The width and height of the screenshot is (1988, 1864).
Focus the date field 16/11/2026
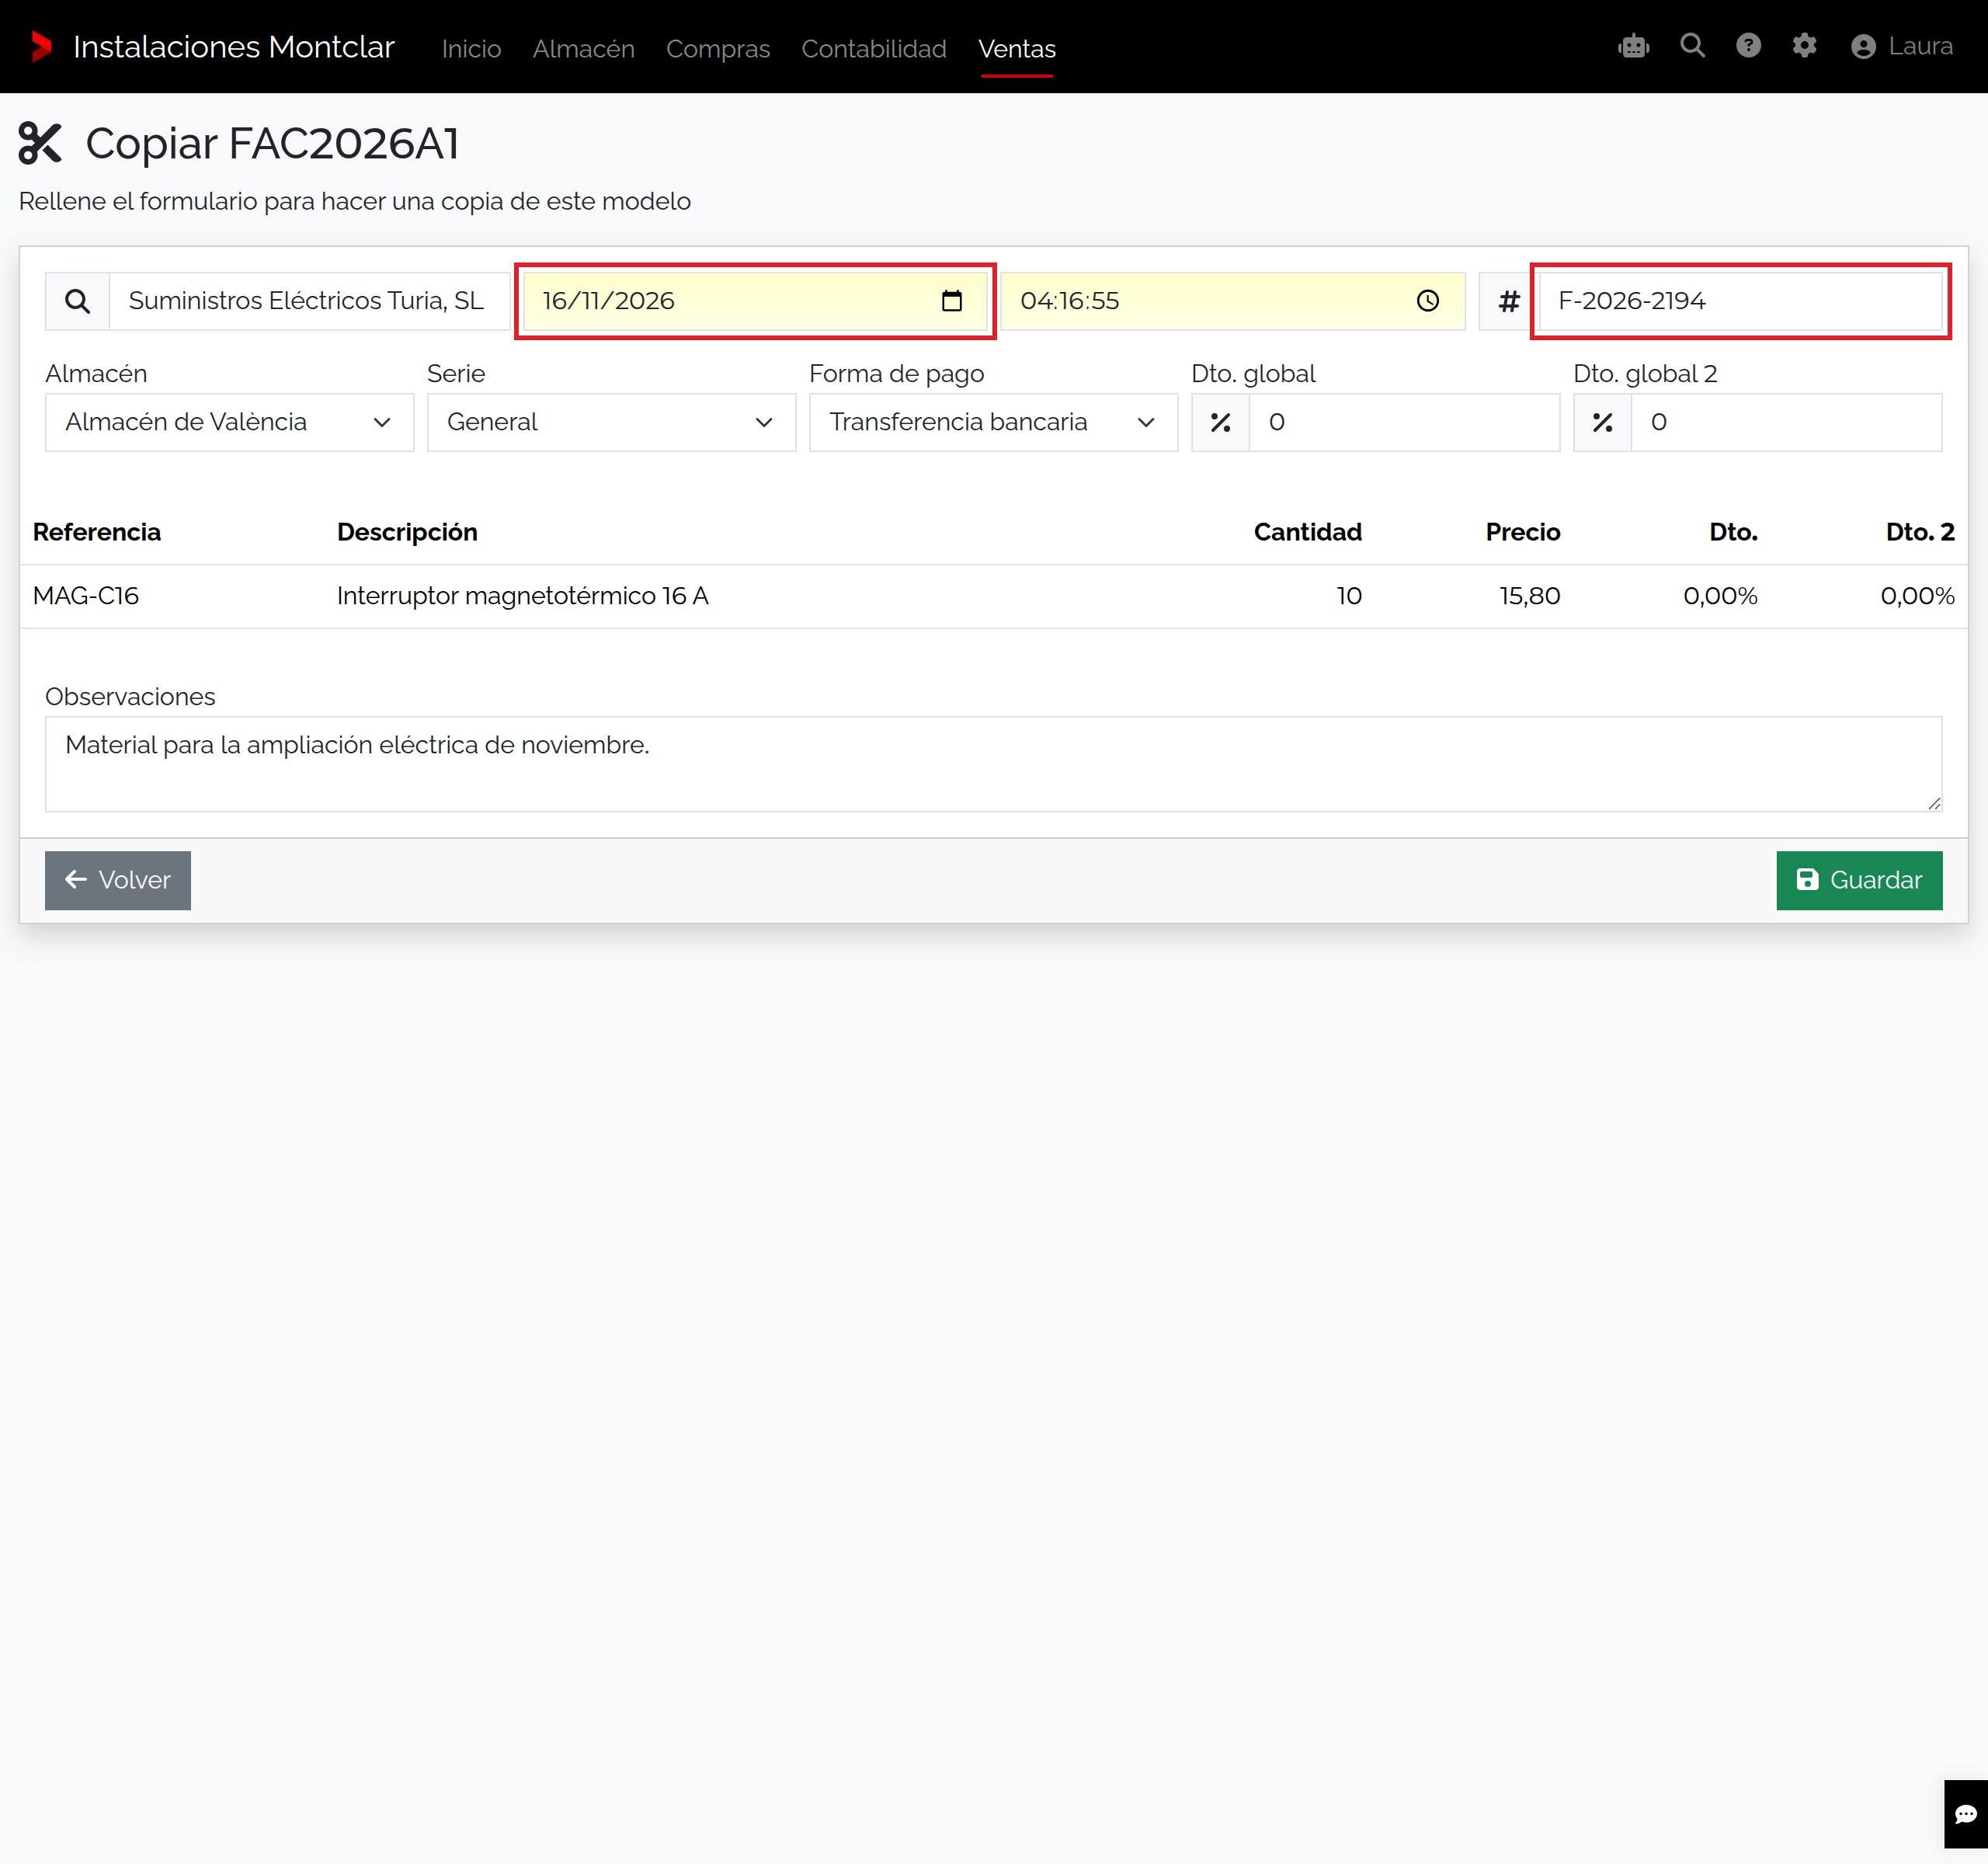pos(755,301)
